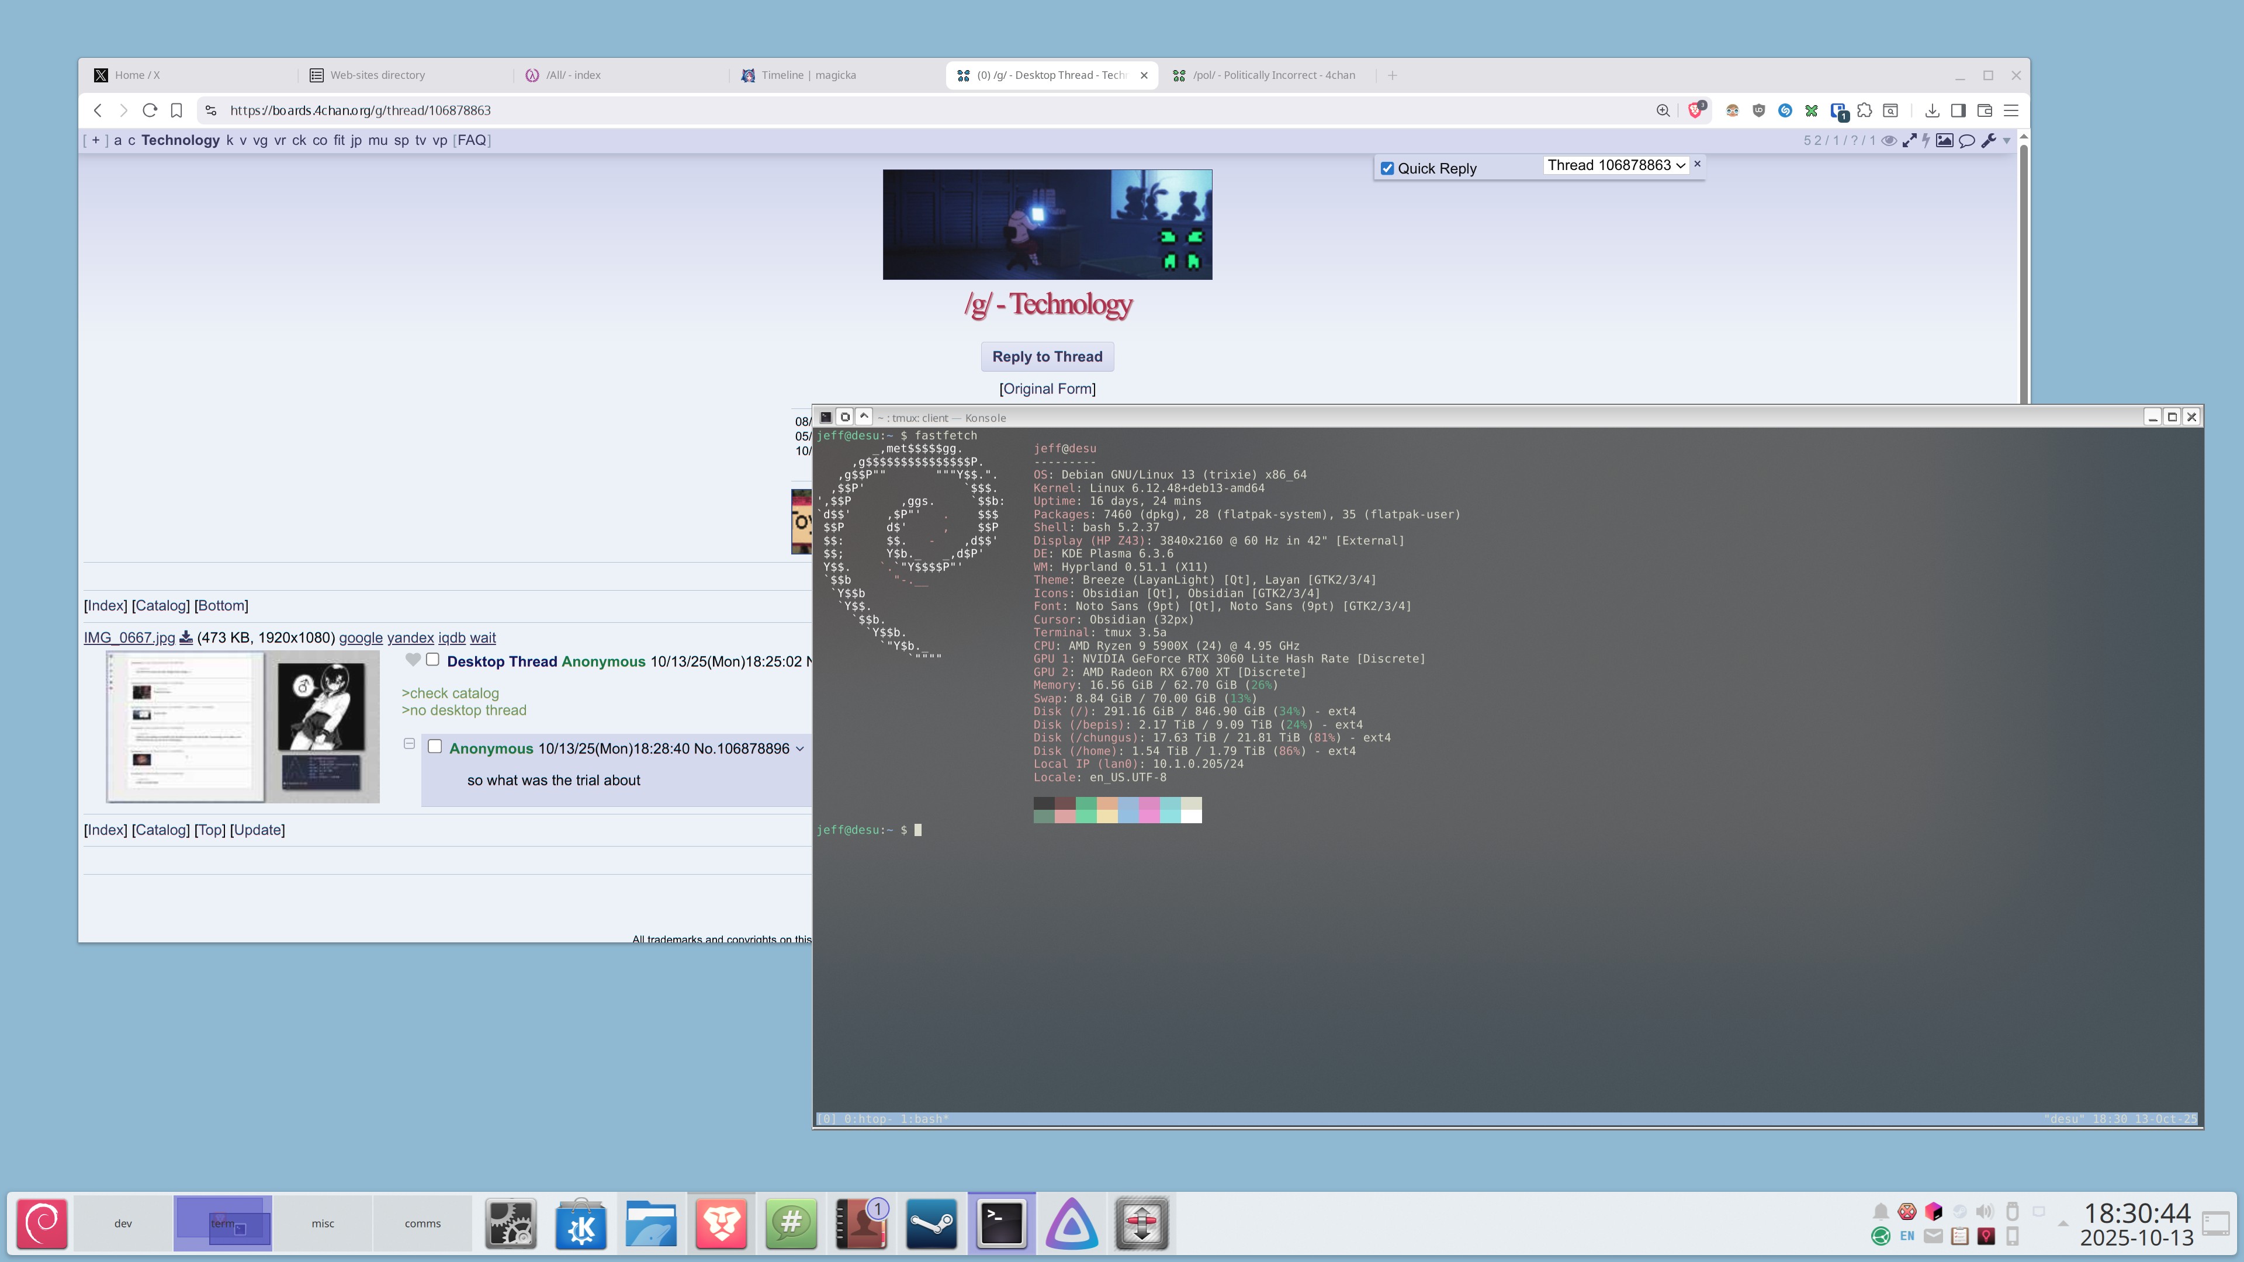Click the IMG_0667.jpg post thumbnail
2244x1262 pixels.
(242, 726)
